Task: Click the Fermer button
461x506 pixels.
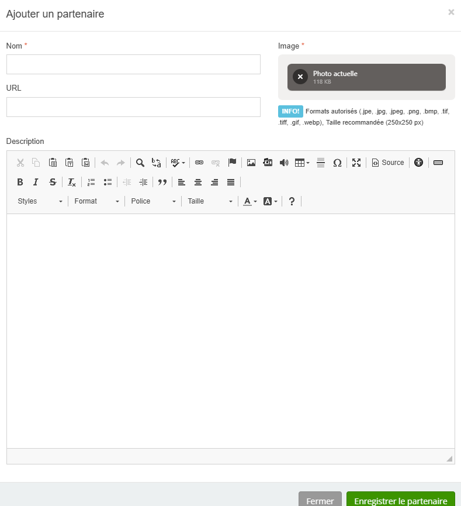Action: coord(320,501)
